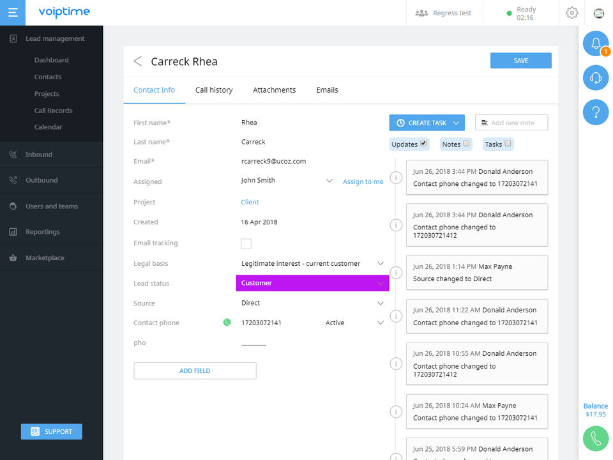Switch to the Call history tab
Image resolution: width=613 pixels, height=460 pixels.
214,90
